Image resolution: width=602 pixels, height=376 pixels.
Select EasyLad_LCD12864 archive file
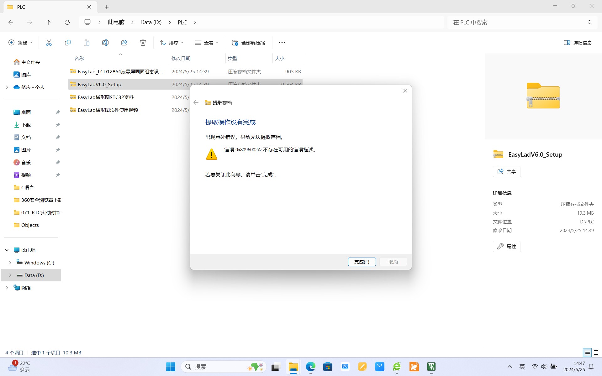coord(185,71)
